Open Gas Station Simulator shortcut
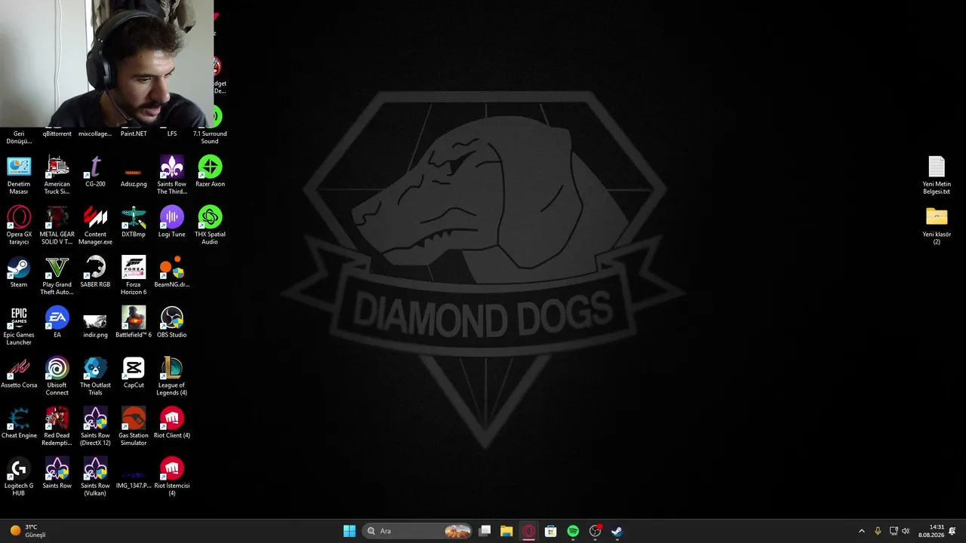The height and width of the screenshot is (543, 966). pos(134,427)
